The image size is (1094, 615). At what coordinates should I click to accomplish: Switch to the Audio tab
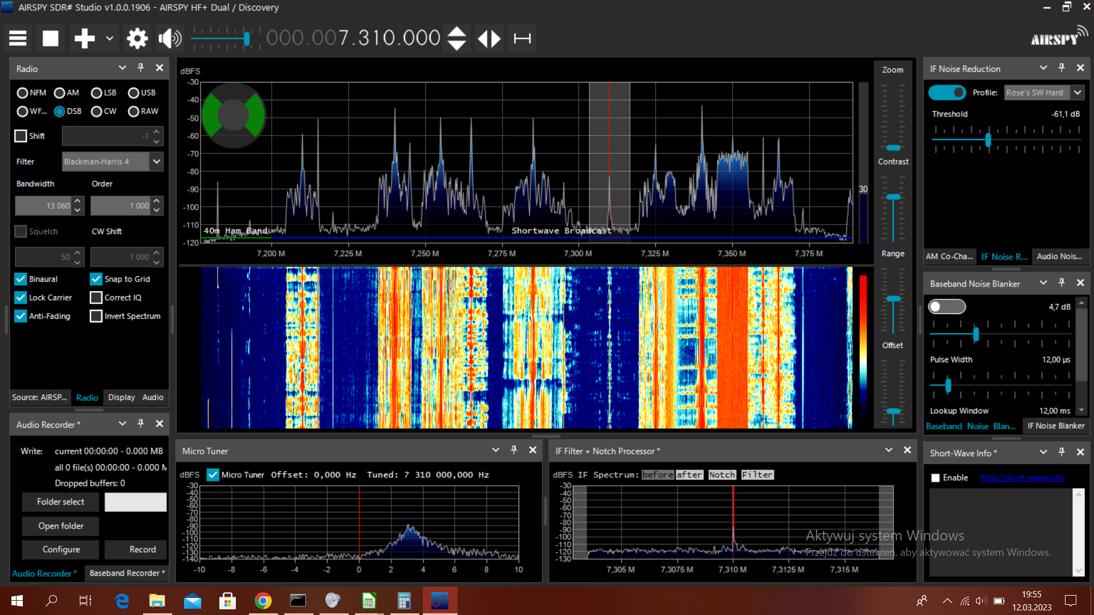point(153,397)
